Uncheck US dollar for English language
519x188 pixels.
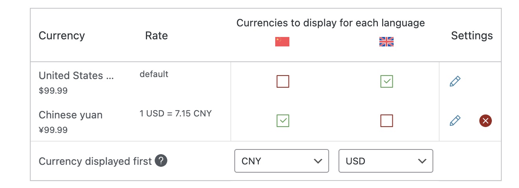coord(386,81)
